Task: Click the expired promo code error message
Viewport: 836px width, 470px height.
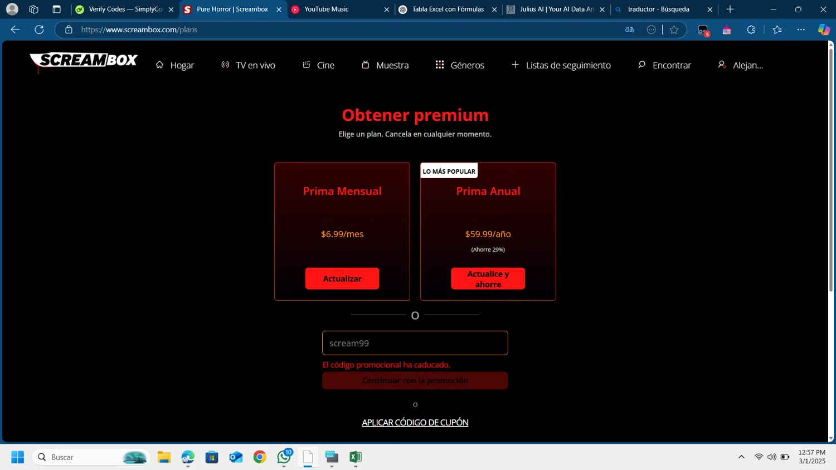Action: coord(386,365)
